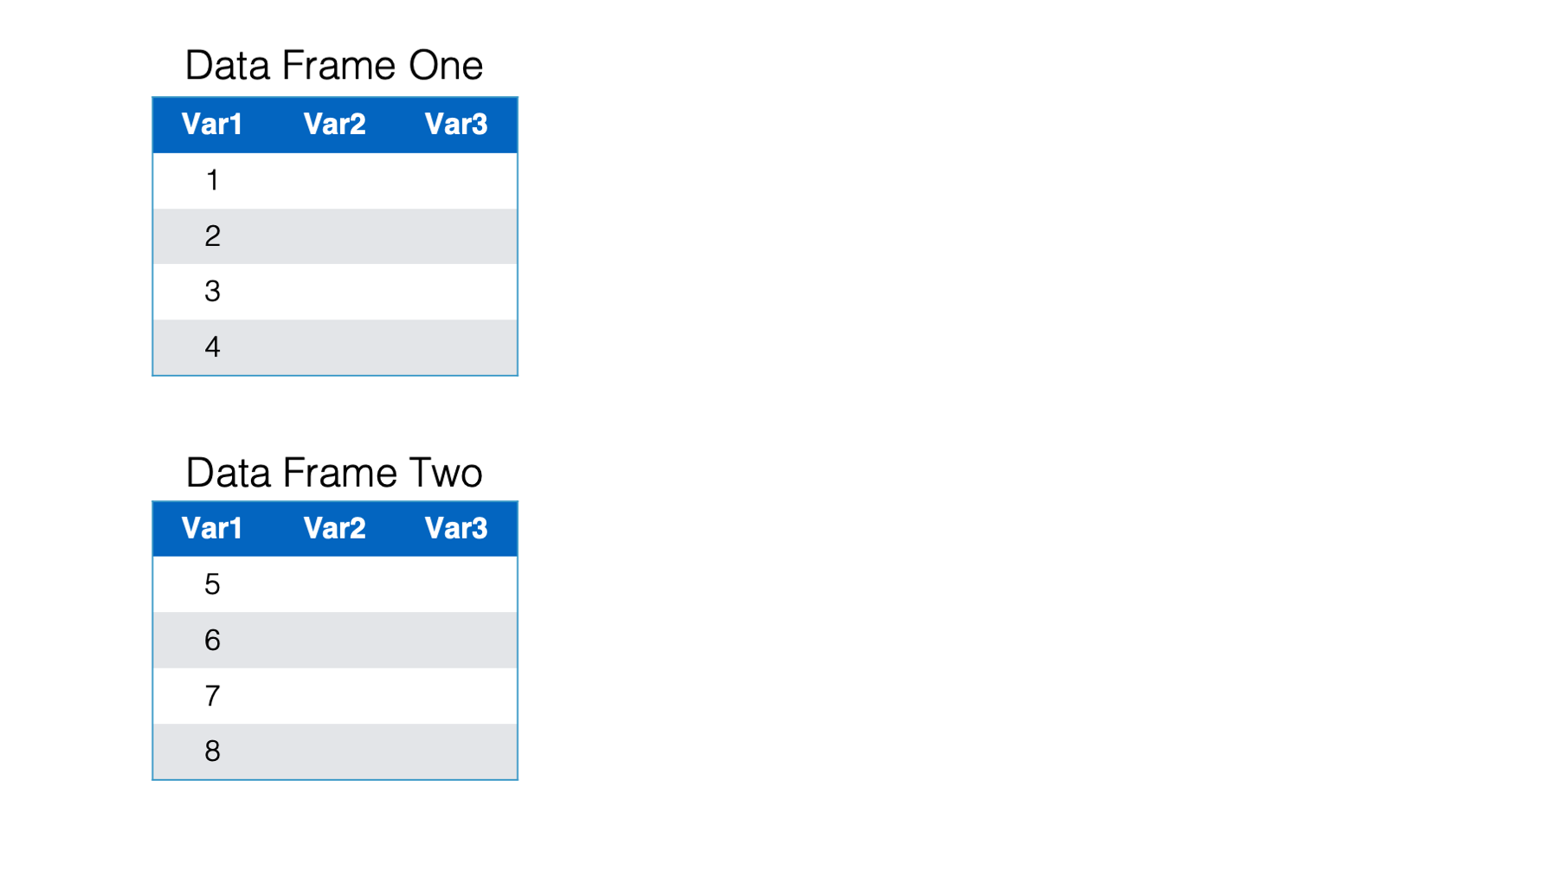
Task: Click the cell containing value 5
Action: (213, 584)
